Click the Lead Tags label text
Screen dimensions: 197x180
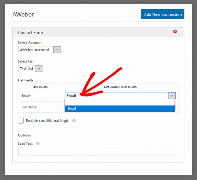[25, 144]
